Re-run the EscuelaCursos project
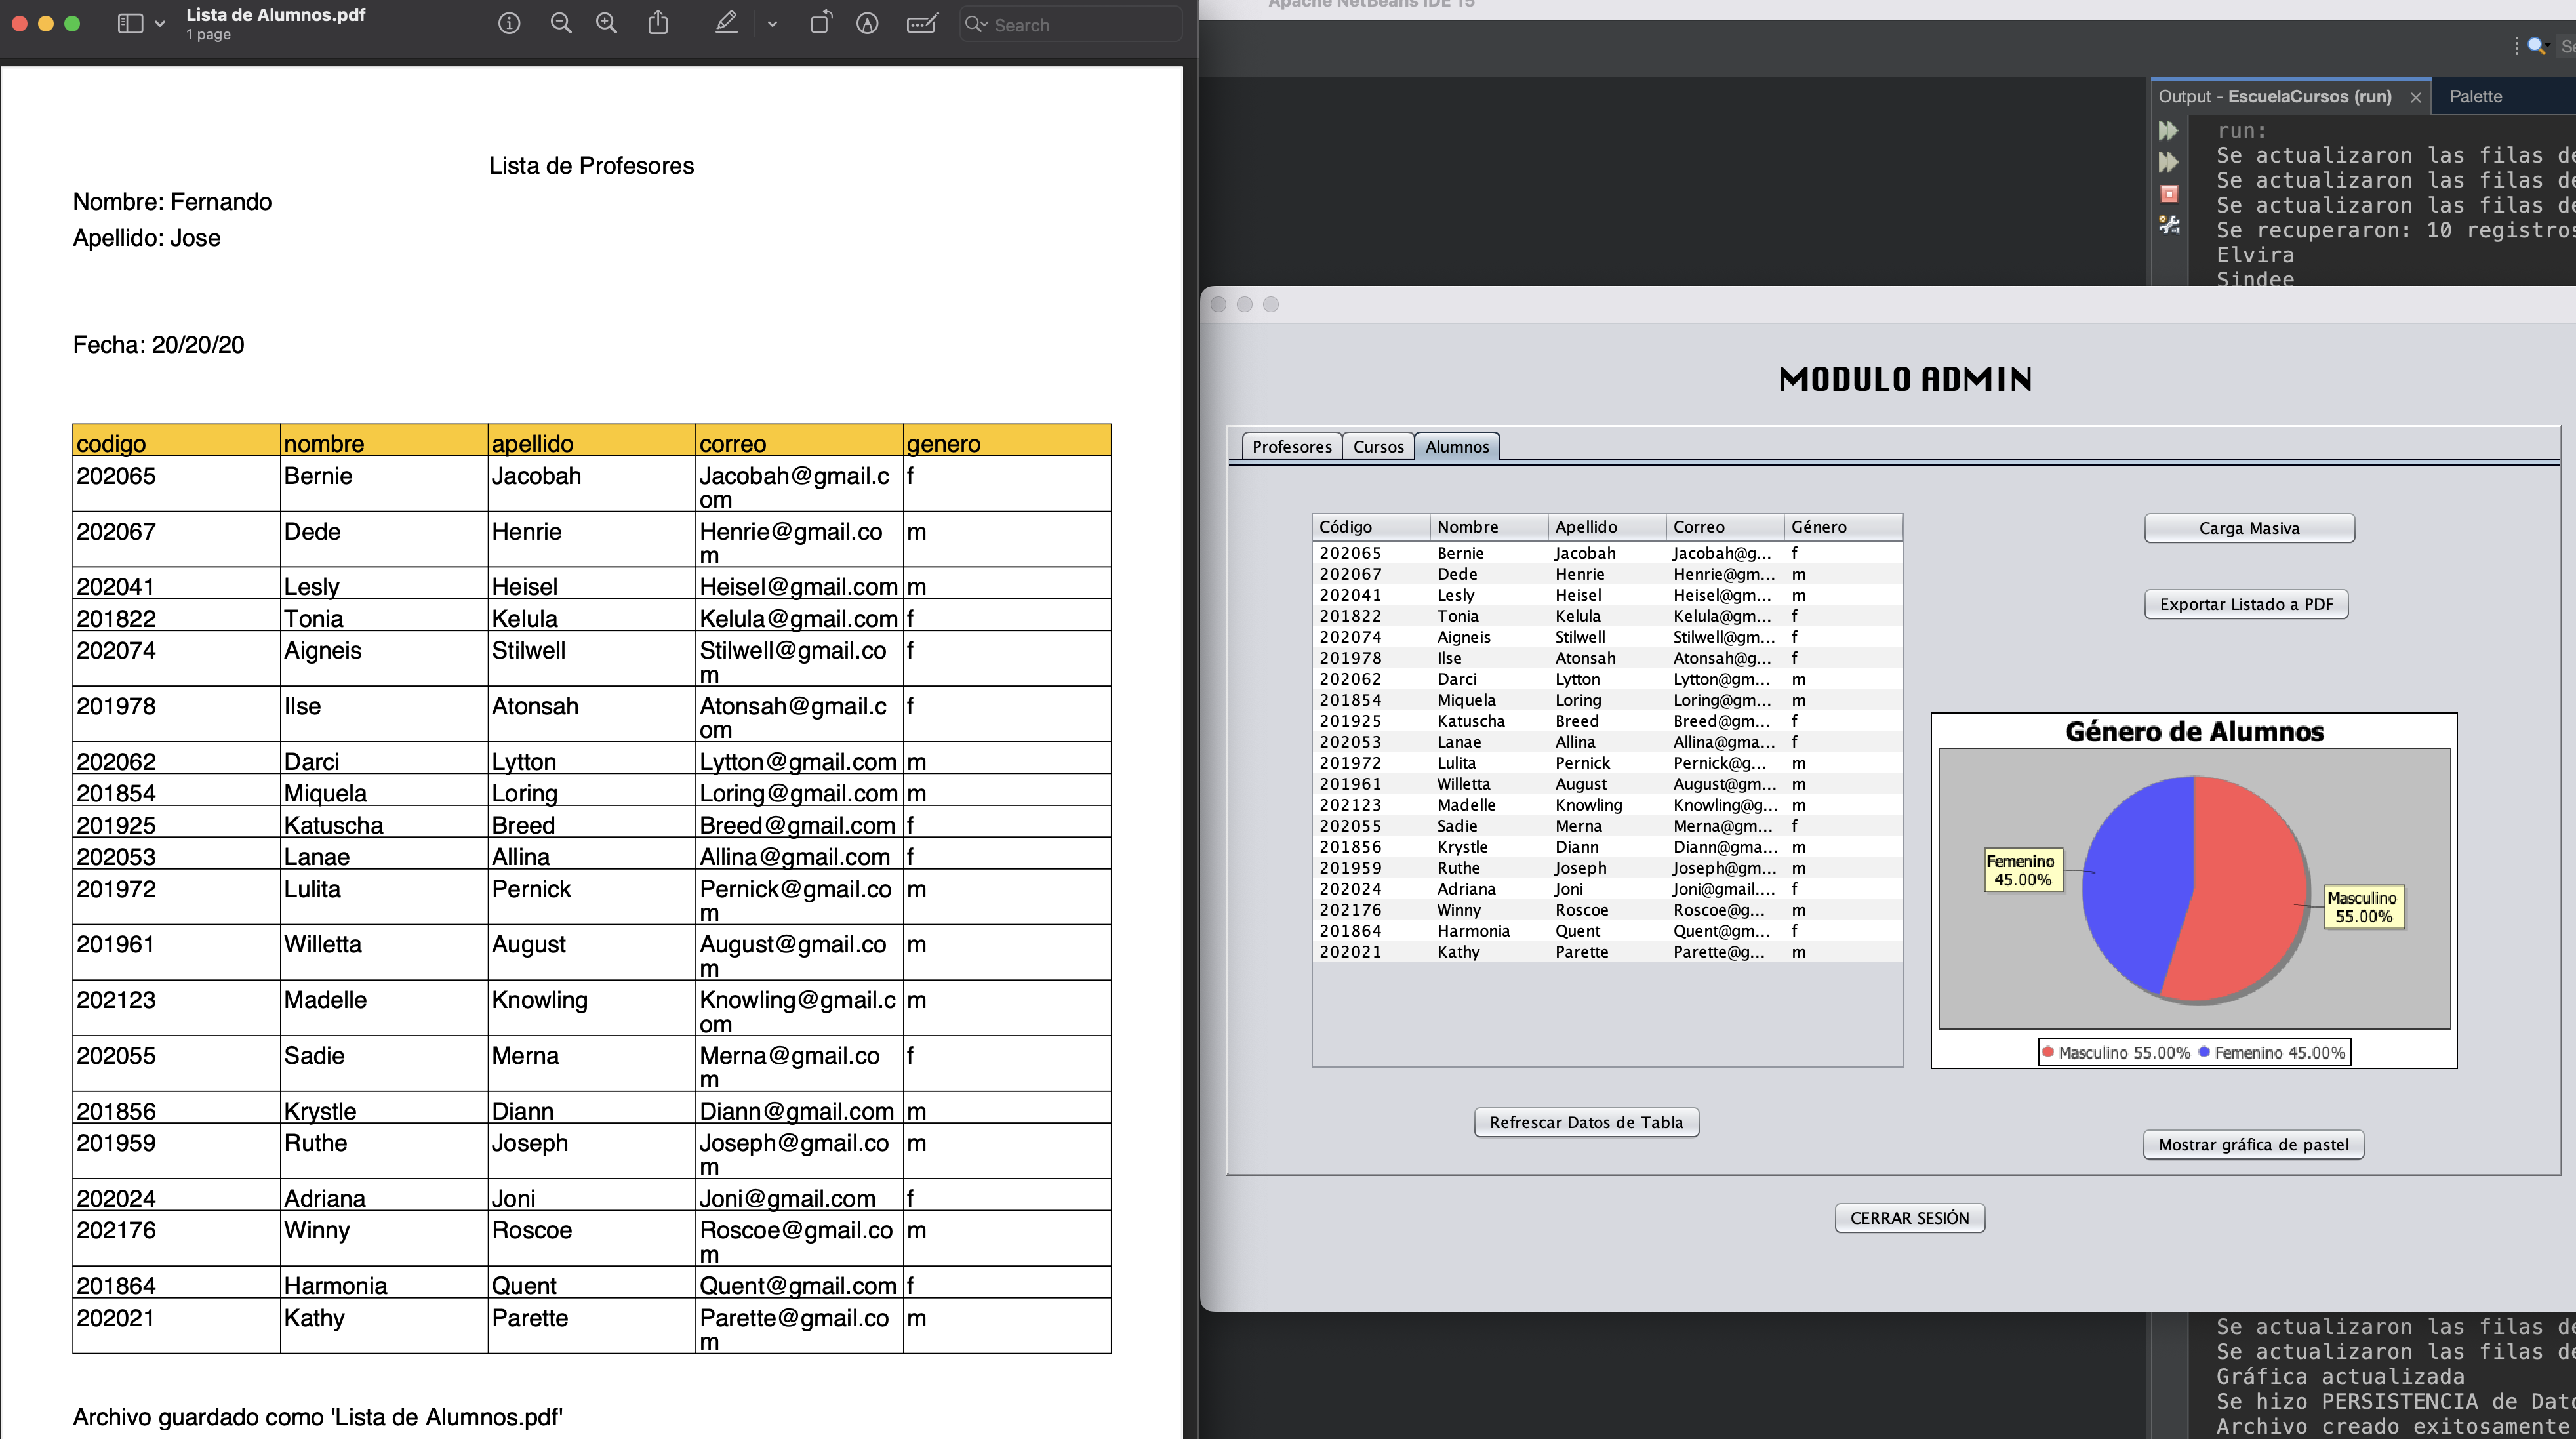Image resolution: width=2576 pixels, height=1439 pixels. (2168, 130)
